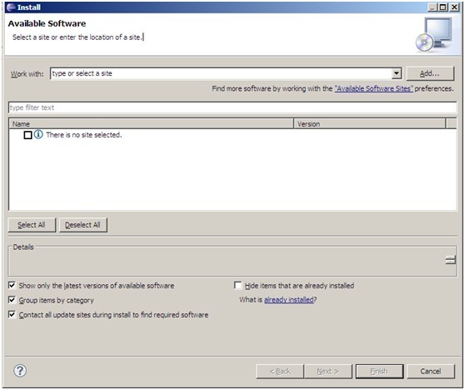This screenshot has height=390, width=465.
Task: Toggle the Details panel scroll stepper
Action: coord(450,260)
